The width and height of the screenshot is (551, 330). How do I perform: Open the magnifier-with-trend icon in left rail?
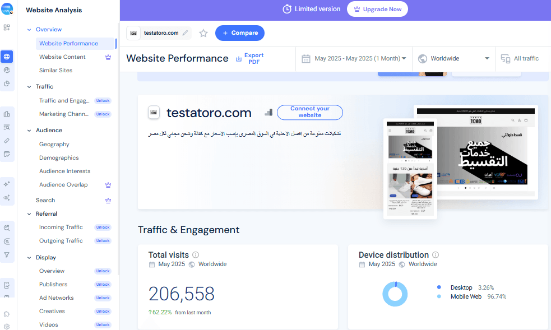[7, 228]
